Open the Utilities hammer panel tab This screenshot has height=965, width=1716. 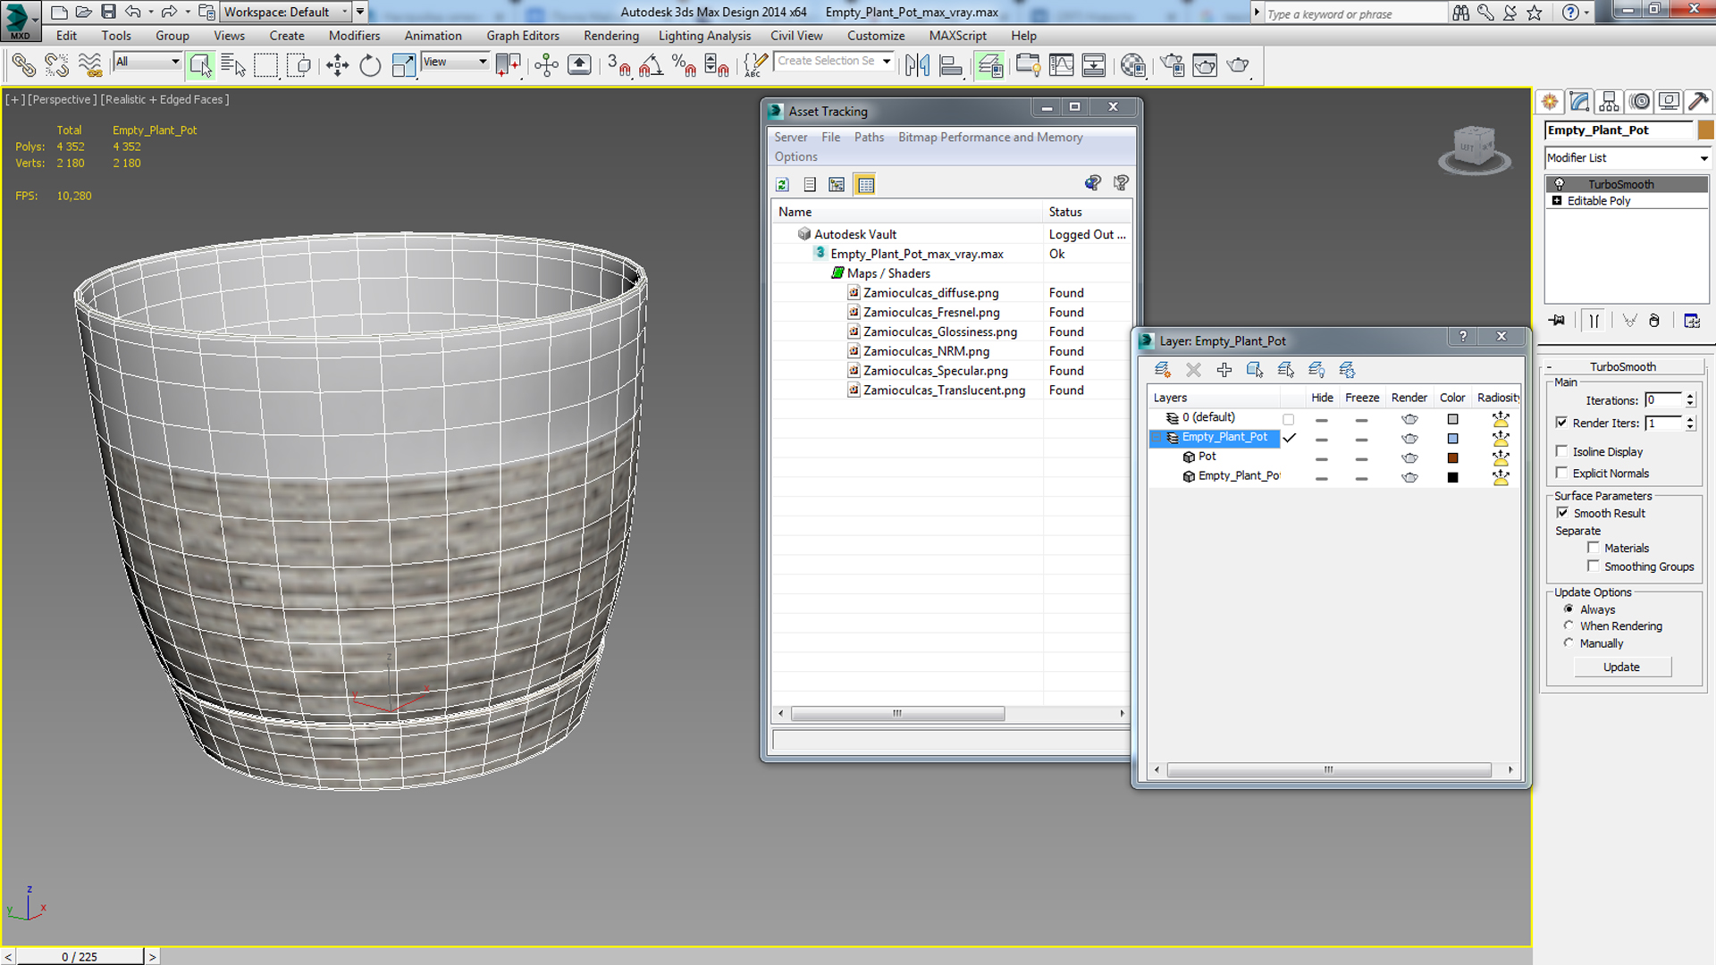[x=1698, y=102]
